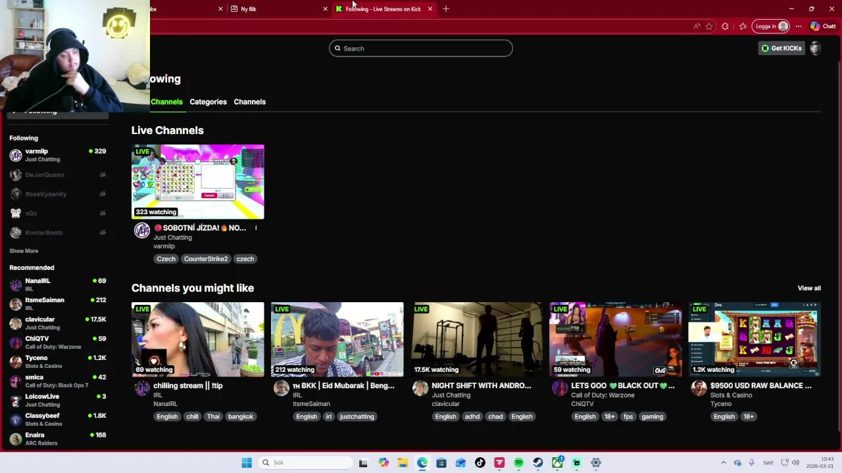This screenshot has height=473, width=842.
Task: Toggle notifications bell for xQc
Action: (103, 213)
